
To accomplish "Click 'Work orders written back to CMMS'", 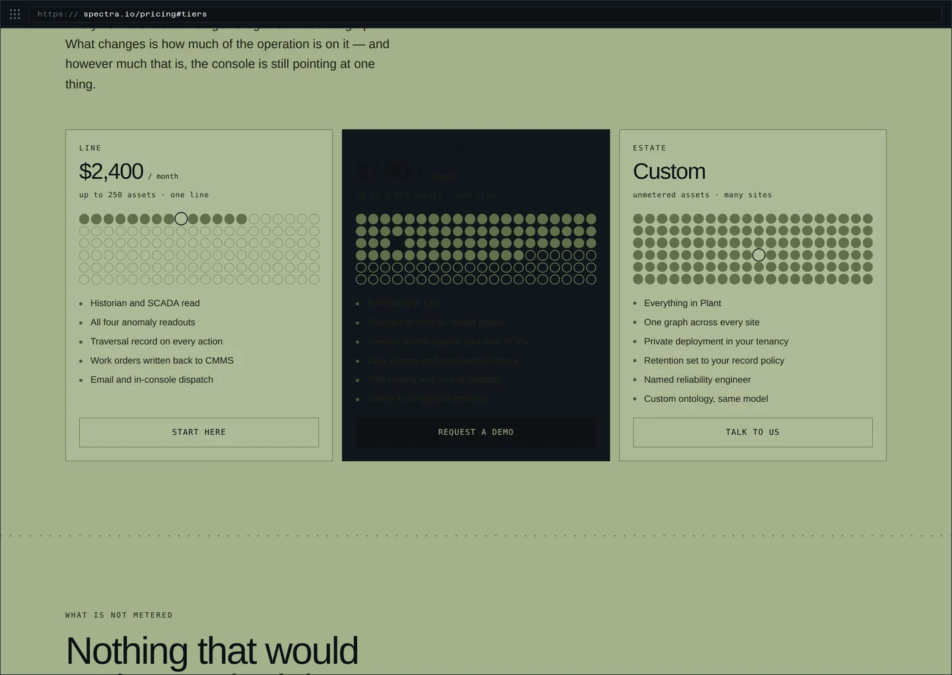I will pyautogui.click(x=162, y=361).
